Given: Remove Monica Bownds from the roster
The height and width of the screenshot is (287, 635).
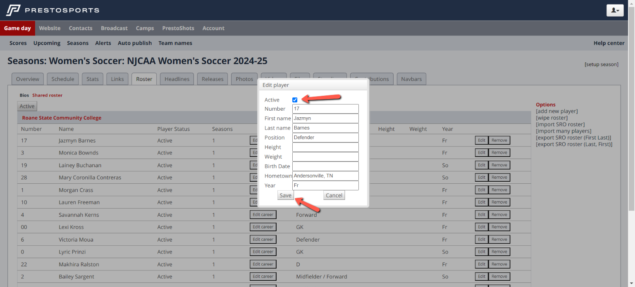Looking at the screenshot, I should (499, 153).
